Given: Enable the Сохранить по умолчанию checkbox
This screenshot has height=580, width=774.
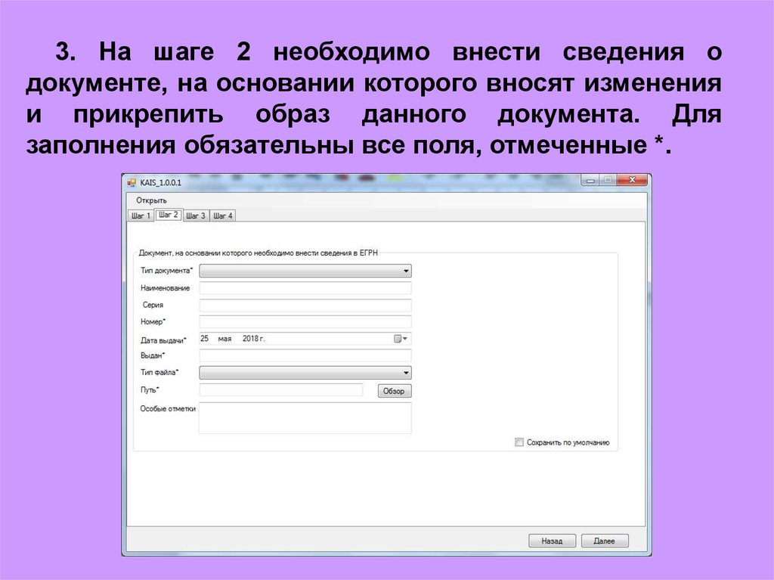Looking at the screenshot, I should pos(519,442).
